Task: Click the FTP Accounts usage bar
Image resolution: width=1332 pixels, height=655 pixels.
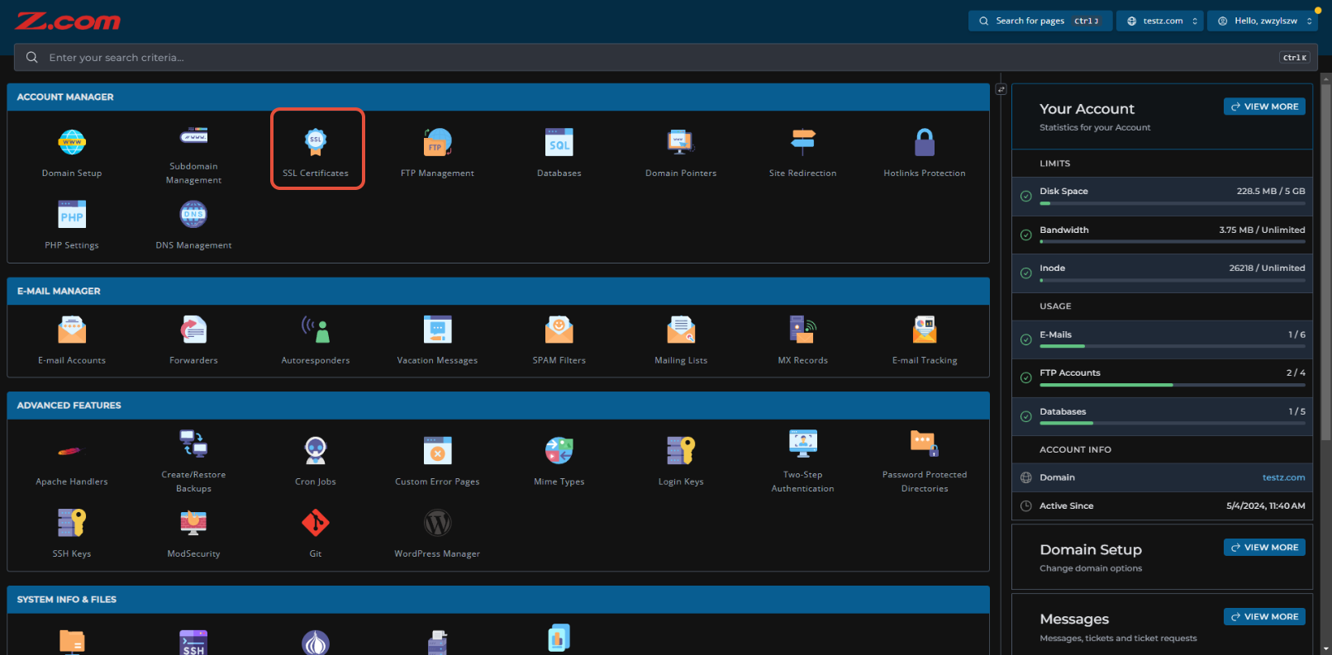Action: pyautogui.click(x=1173, y=385)
